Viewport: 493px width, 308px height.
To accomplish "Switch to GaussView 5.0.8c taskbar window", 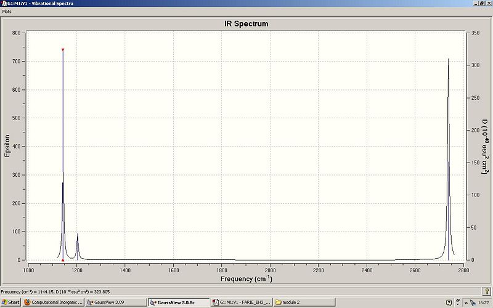I will point(179,302).
